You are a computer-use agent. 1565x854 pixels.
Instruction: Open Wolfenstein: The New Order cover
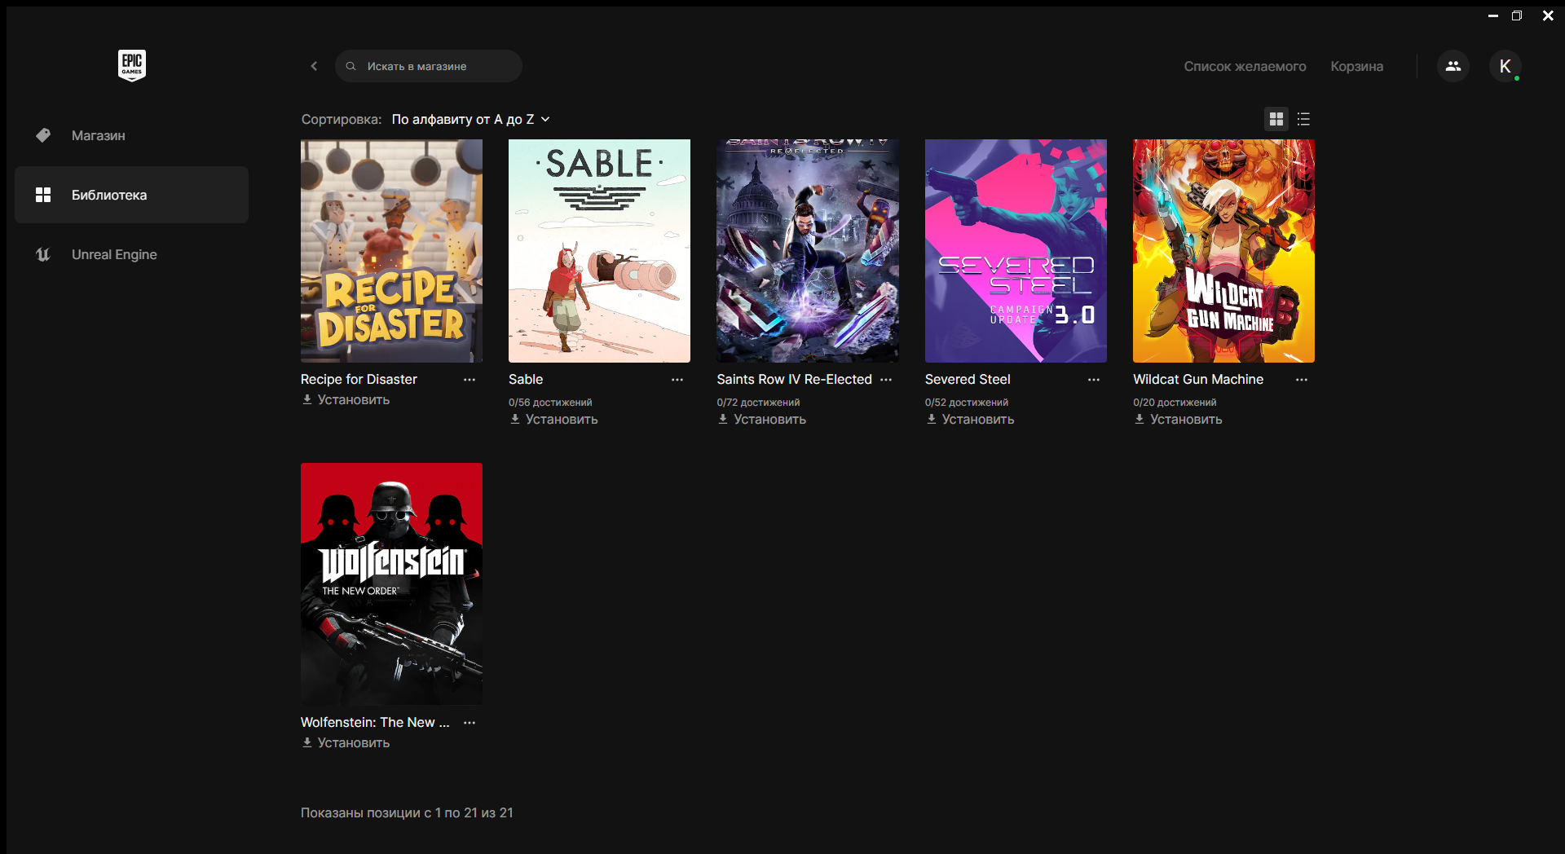[391, 583]
